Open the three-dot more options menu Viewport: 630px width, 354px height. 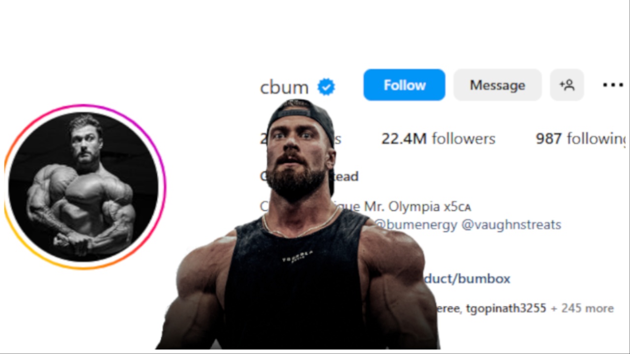[x=613, y=85]
